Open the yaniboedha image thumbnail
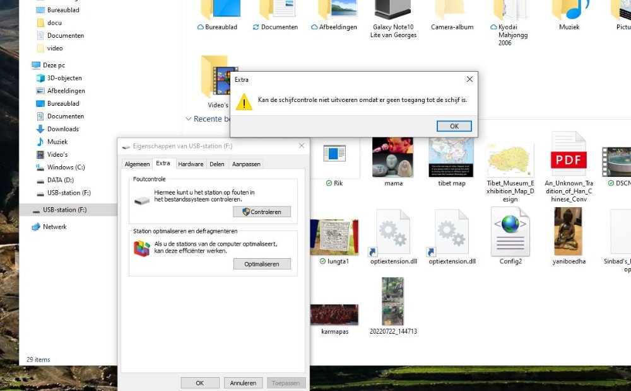 click(x=569, y=232)
